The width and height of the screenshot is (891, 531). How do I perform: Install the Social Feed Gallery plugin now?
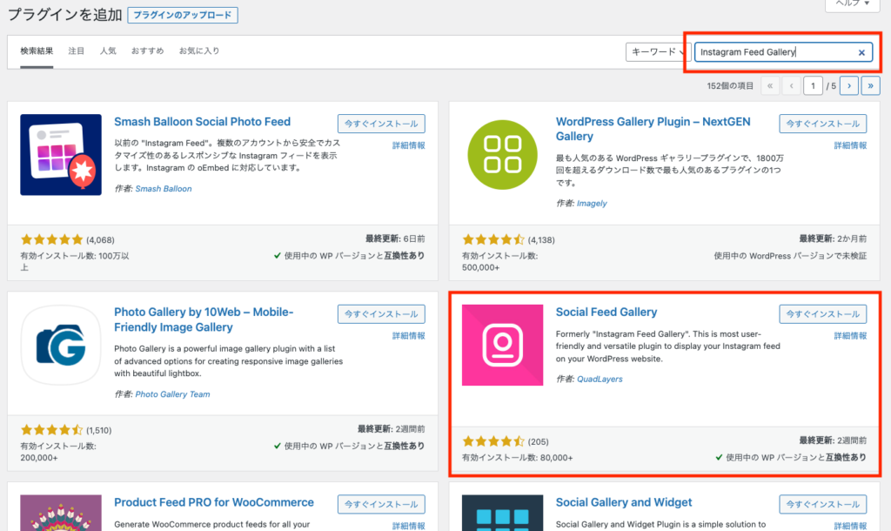[822, 314]
